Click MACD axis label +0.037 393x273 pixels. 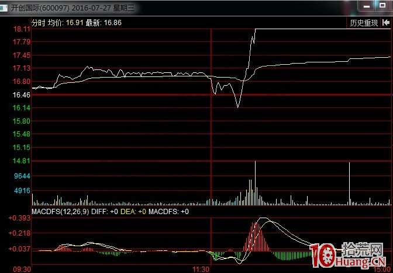point(19,249)
